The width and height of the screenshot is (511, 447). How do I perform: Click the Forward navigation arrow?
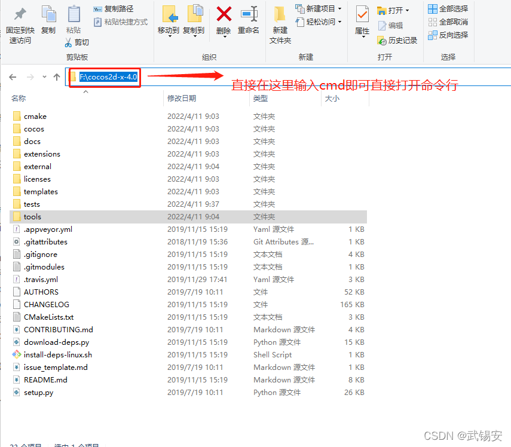[x=30, y=77]
